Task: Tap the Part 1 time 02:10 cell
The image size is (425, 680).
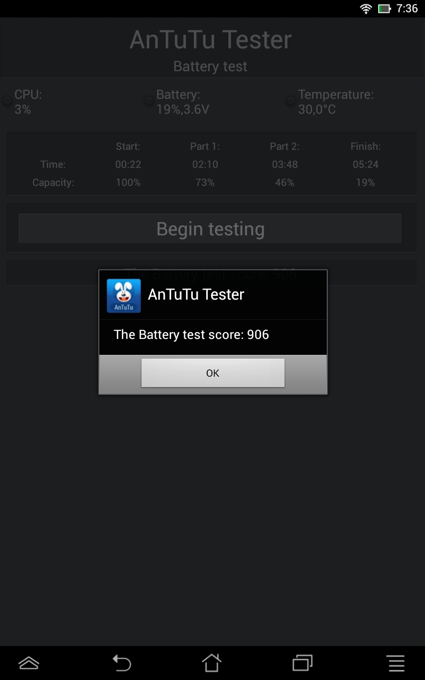Action: (x=205, y=165)
